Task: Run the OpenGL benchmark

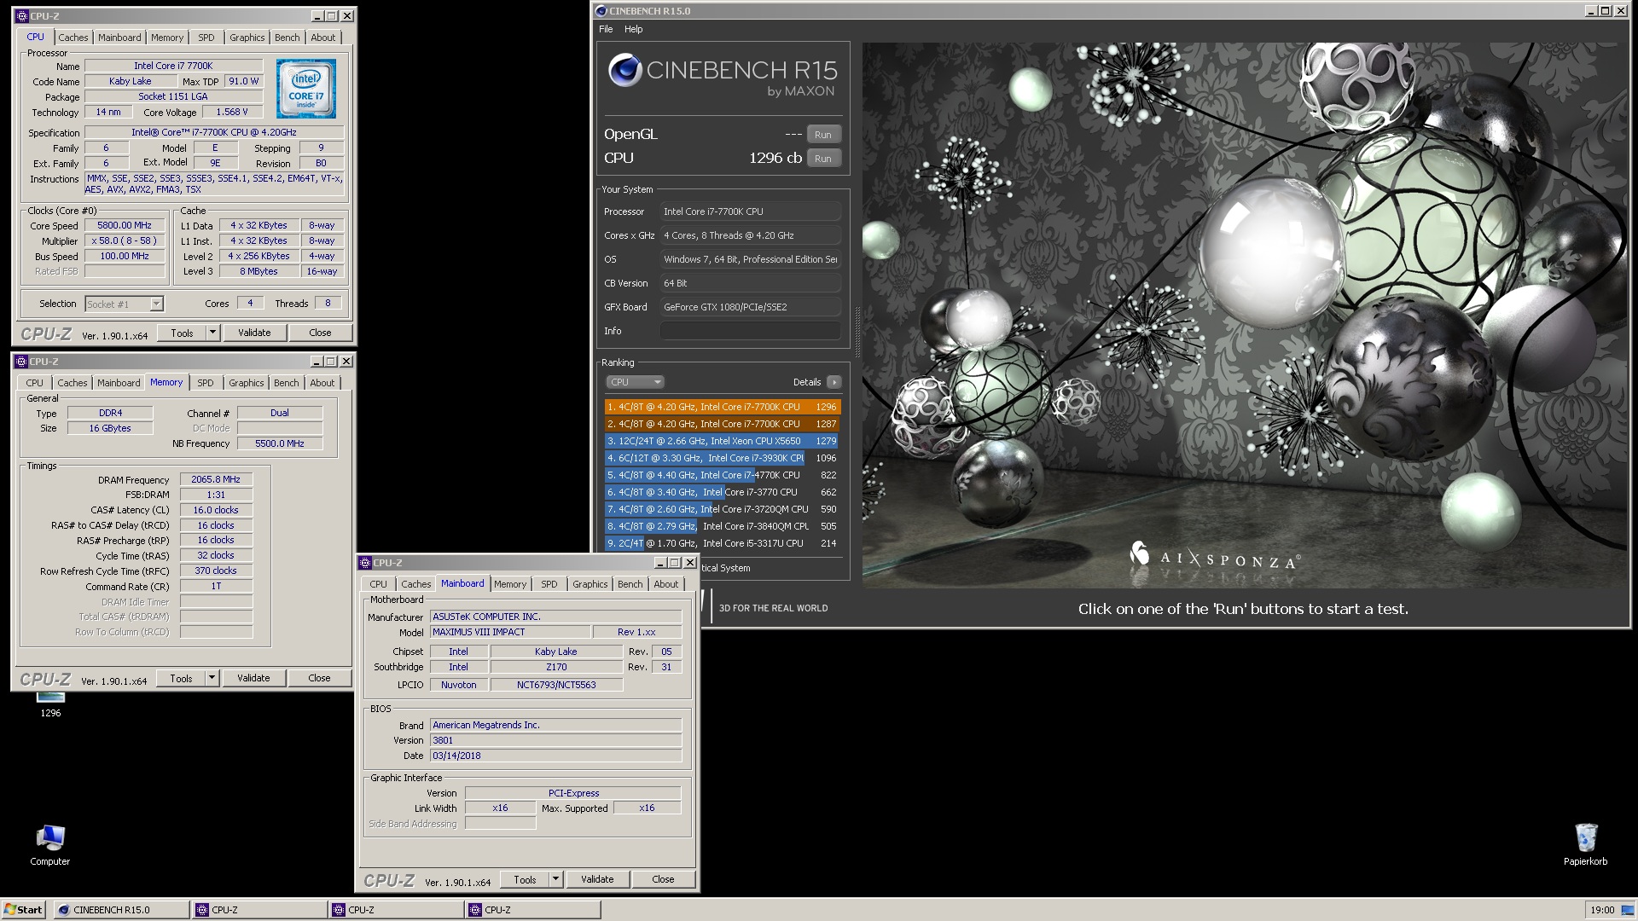Action: pos(822,135)
